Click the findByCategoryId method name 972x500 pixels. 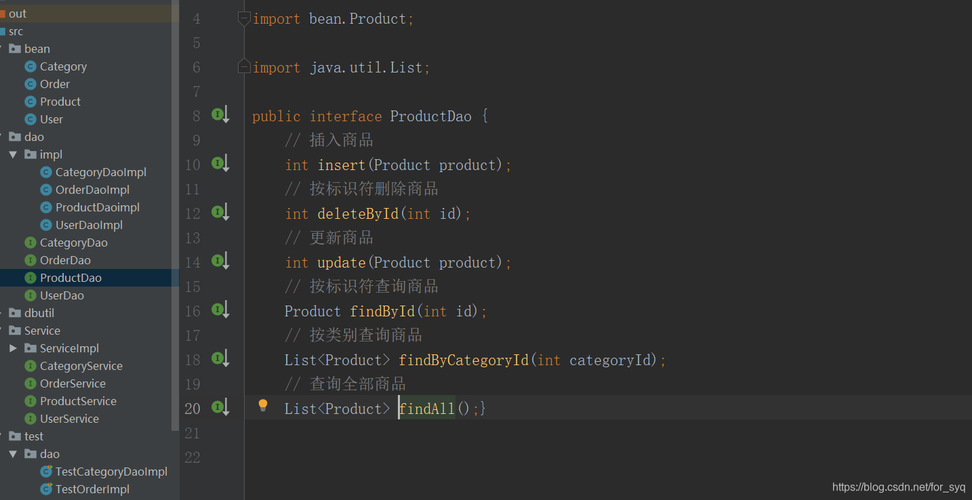(464, 360)
